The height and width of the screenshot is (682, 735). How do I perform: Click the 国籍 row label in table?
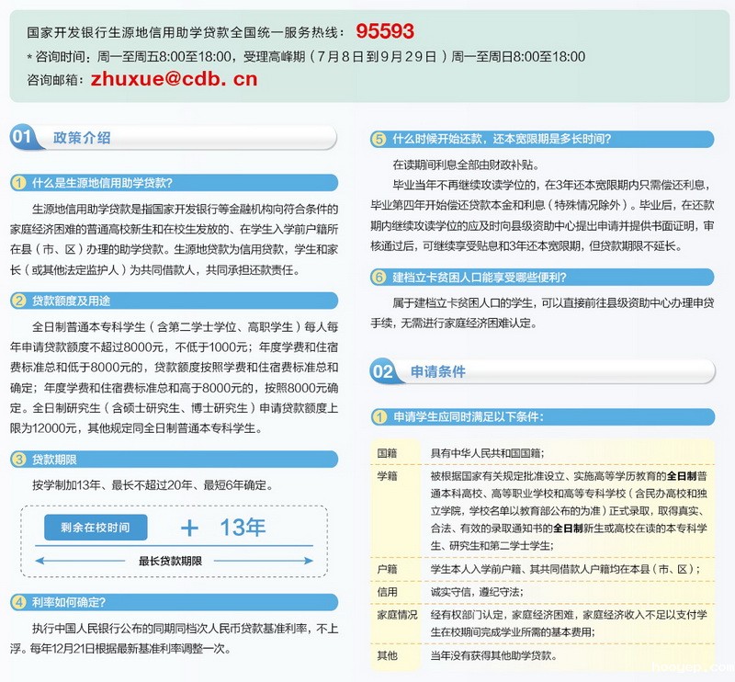point(388,453)
